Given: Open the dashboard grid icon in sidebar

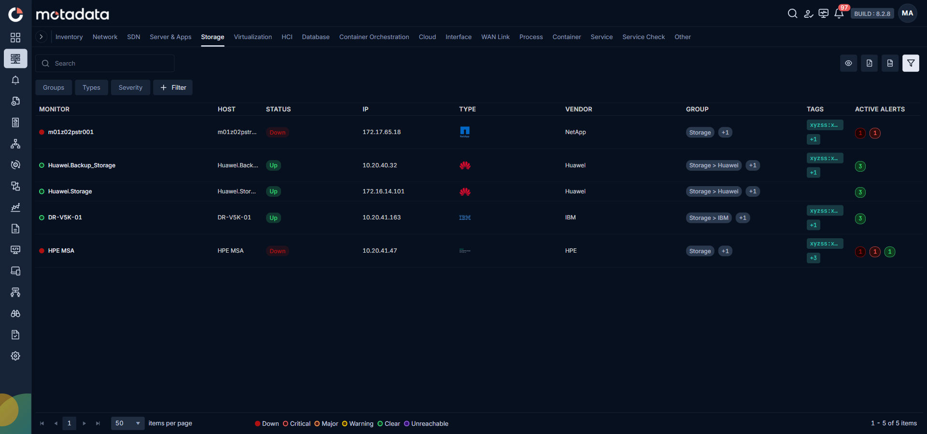Looking at the screenshot, I should (x=15, y=38).
